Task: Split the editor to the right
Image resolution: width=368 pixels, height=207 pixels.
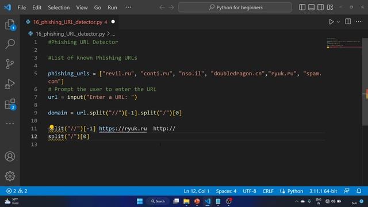Action: click(348, 22)
